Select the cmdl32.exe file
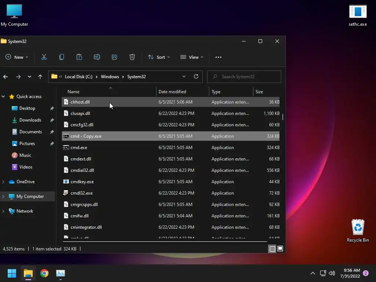This screenshot has width=376, height=282. [x=171, y=193]
